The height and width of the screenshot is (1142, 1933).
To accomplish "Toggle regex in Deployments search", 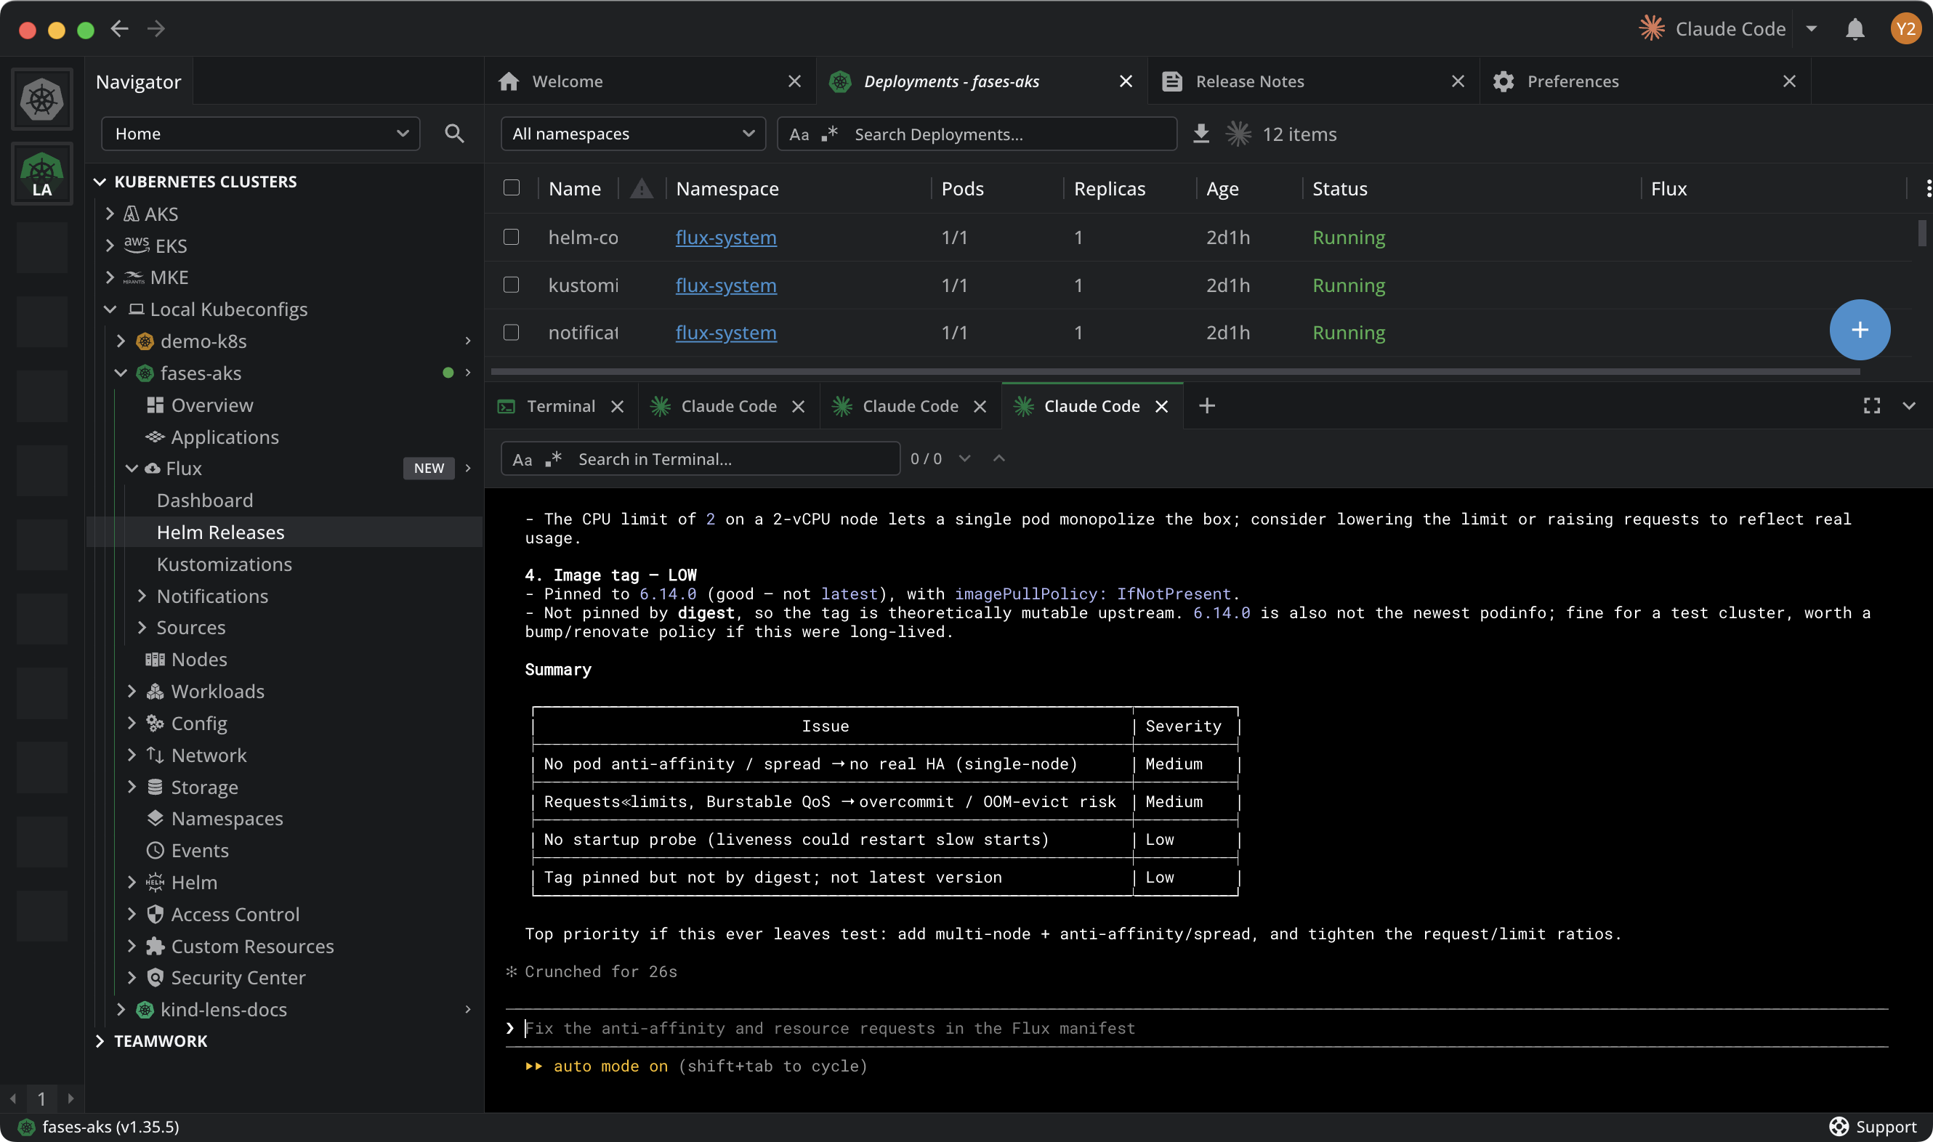I will click(x=830, y=134).
